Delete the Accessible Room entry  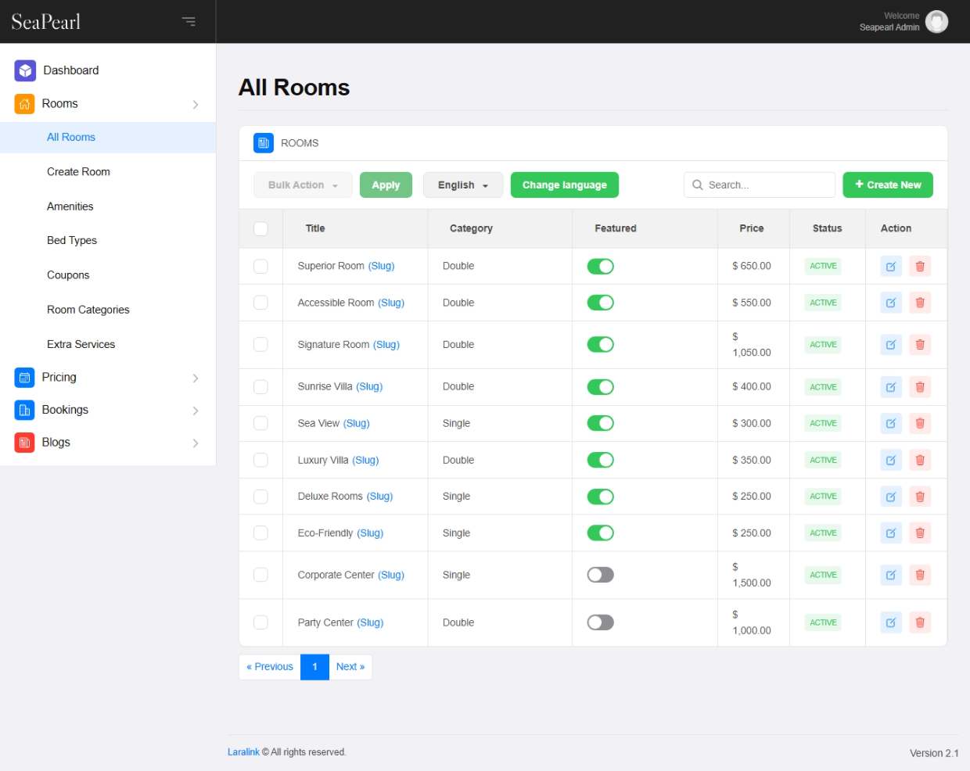pos(920,303)
